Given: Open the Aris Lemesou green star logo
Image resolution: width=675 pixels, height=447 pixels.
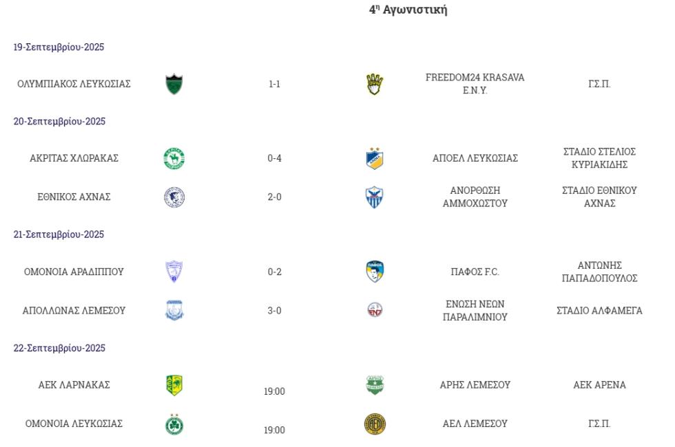Looking at the screenshot, I should coord(375,384).
